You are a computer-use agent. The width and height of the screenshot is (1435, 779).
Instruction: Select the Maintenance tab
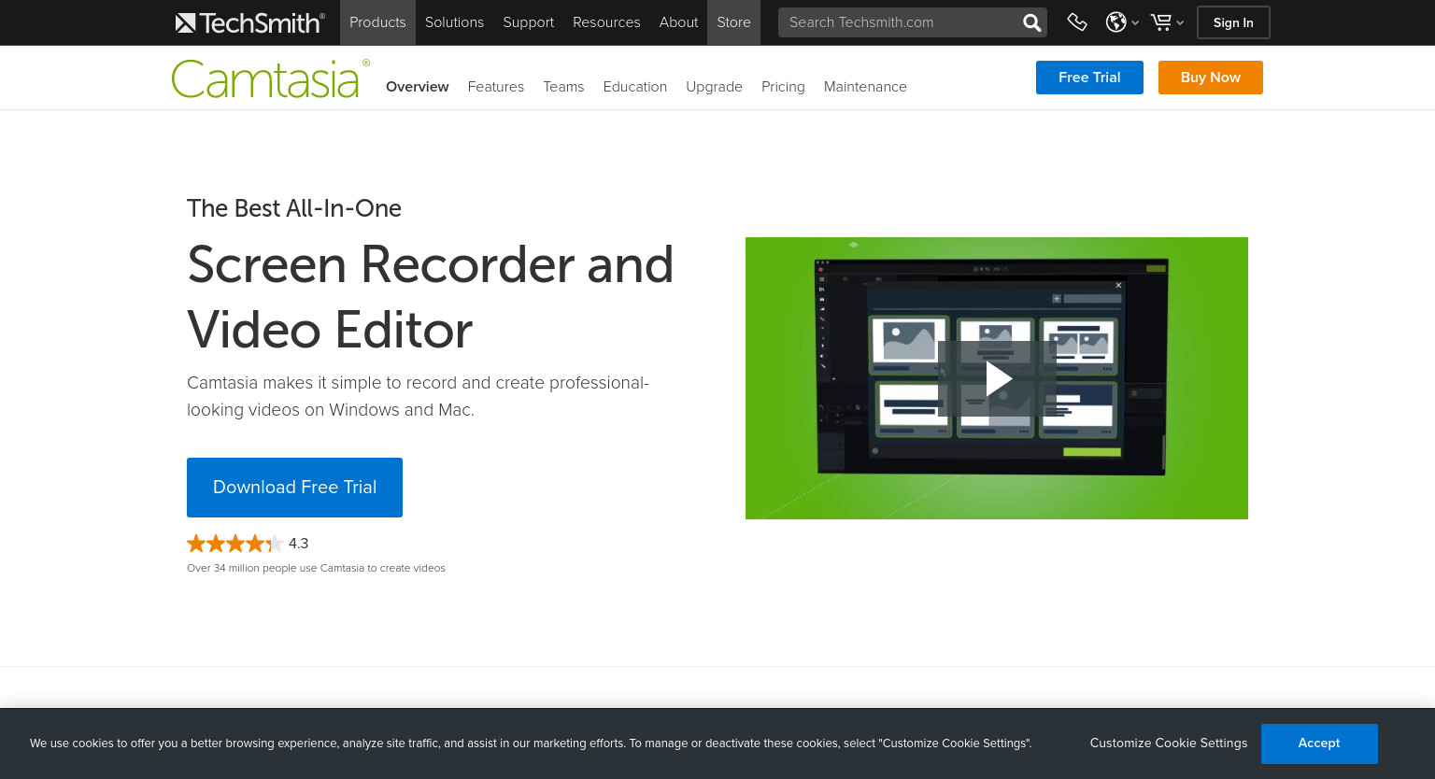tap(865, 87)
